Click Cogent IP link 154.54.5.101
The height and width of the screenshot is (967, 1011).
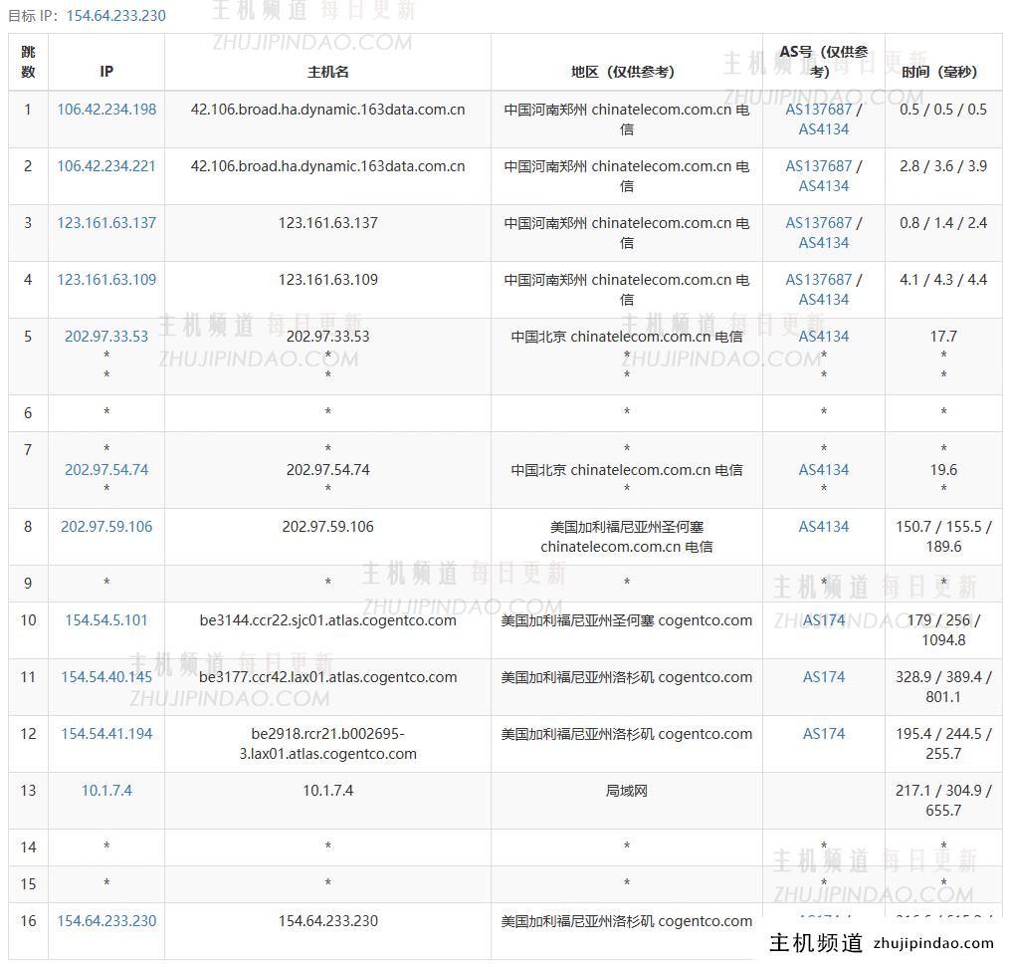point(106,620)
